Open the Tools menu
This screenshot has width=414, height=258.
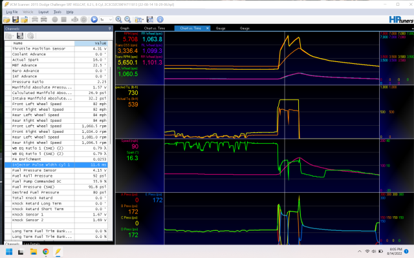pos(58,12)
